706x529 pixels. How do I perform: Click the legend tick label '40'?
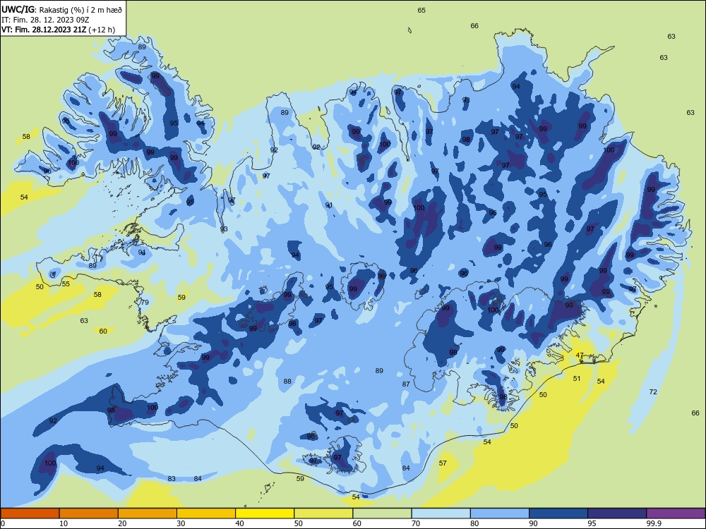[239, 523]
